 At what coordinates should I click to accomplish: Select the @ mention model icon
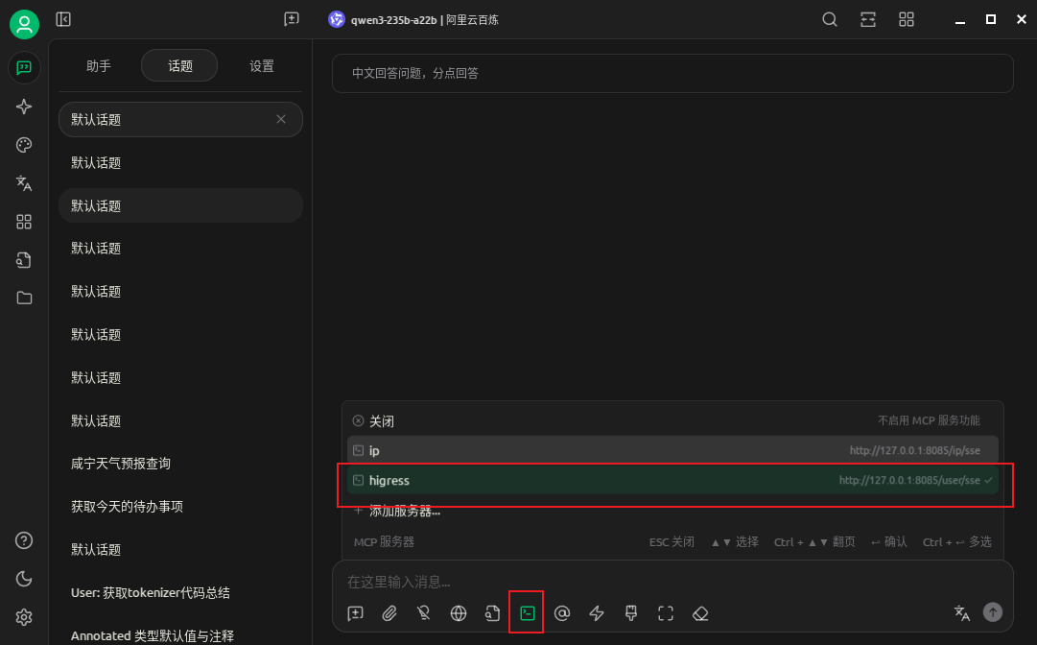561,613
